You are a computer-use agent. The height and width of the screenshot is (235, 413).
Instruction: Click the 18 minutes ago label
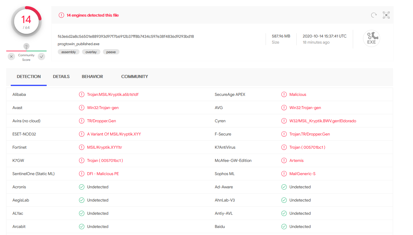click(316, 42)
